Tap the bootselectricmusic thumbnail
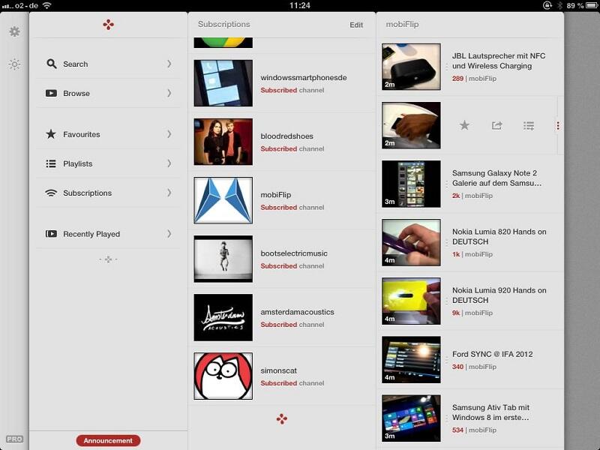The width and height of the screenshot is (600, 450). click(x=223, y=259)
